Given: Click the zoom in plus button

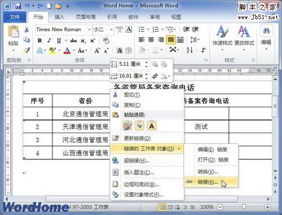Looking at the screenshot, I should tap(267, 207).
